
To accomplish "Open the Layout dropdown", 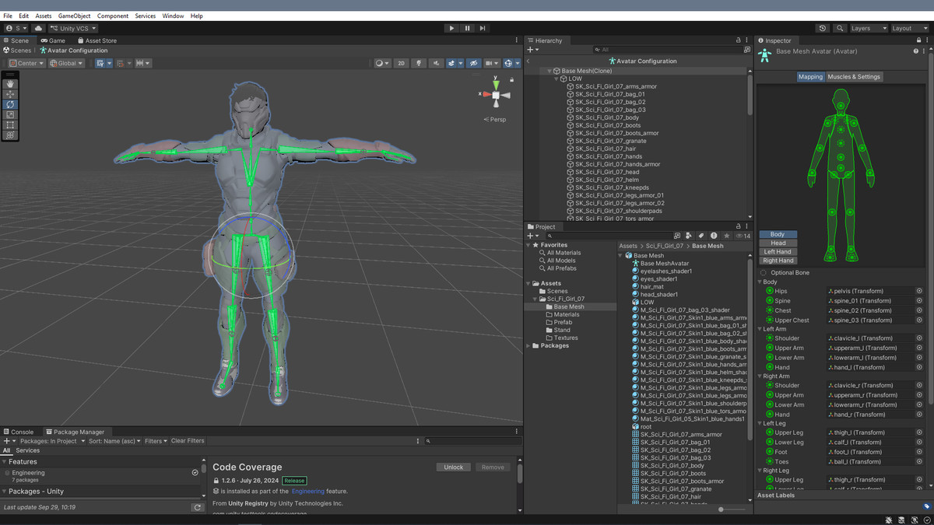I will click(x=910, y=28).
